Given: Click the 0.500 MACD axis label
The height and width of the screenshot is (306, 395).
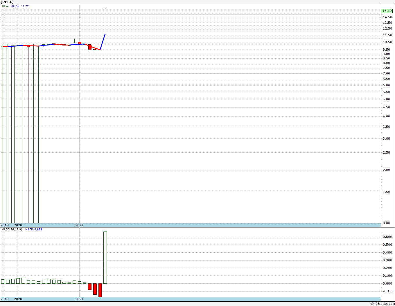Looking at the screenshot, I should coord(387,245).
